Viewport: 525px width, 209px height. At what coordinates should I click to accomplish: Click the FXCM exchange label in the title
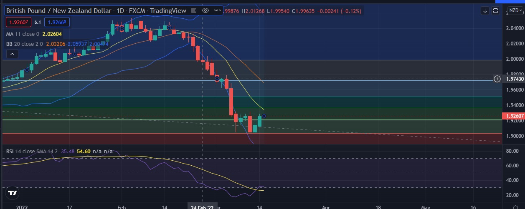[137, 10]
